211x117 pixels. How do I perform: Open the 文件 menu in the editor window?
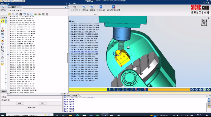point(9,10)
